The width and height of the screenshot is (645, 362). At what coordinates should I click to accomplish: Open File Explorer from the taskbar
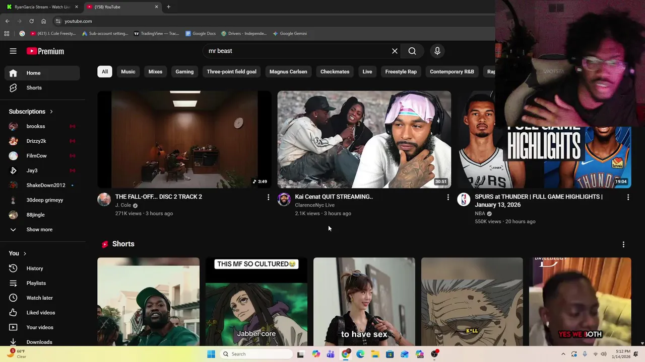point(375,354)
